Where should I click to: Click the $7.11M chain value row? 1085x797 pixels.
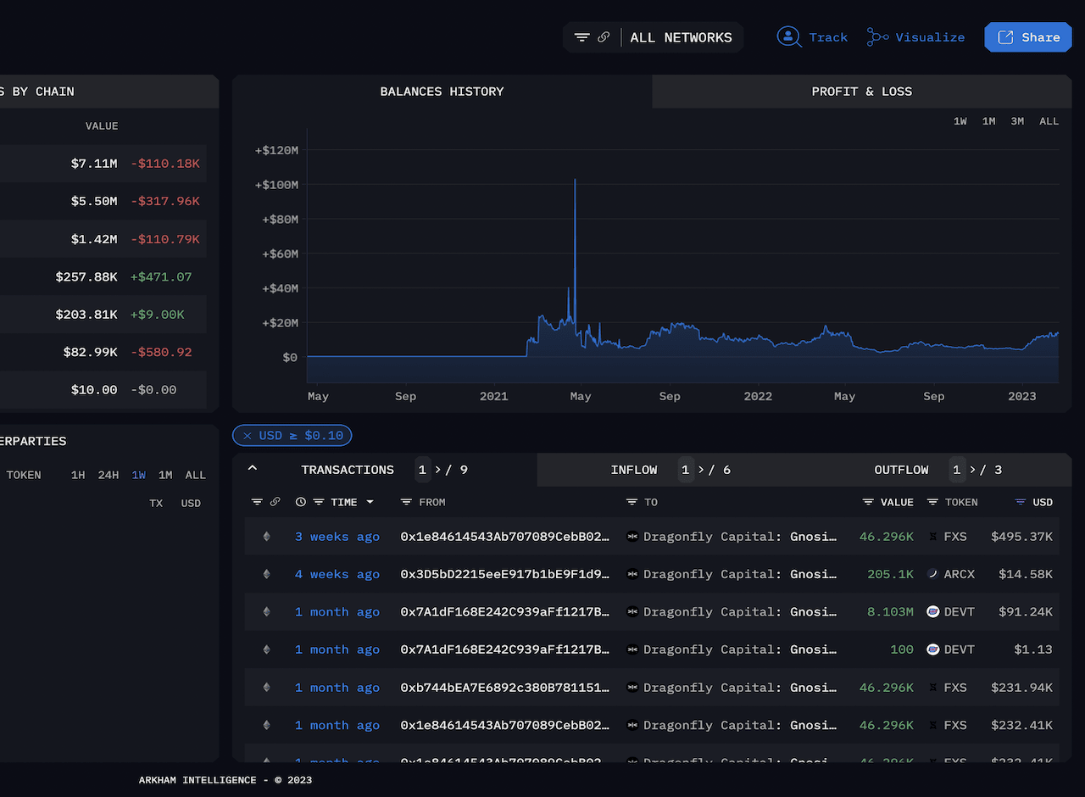103,164
